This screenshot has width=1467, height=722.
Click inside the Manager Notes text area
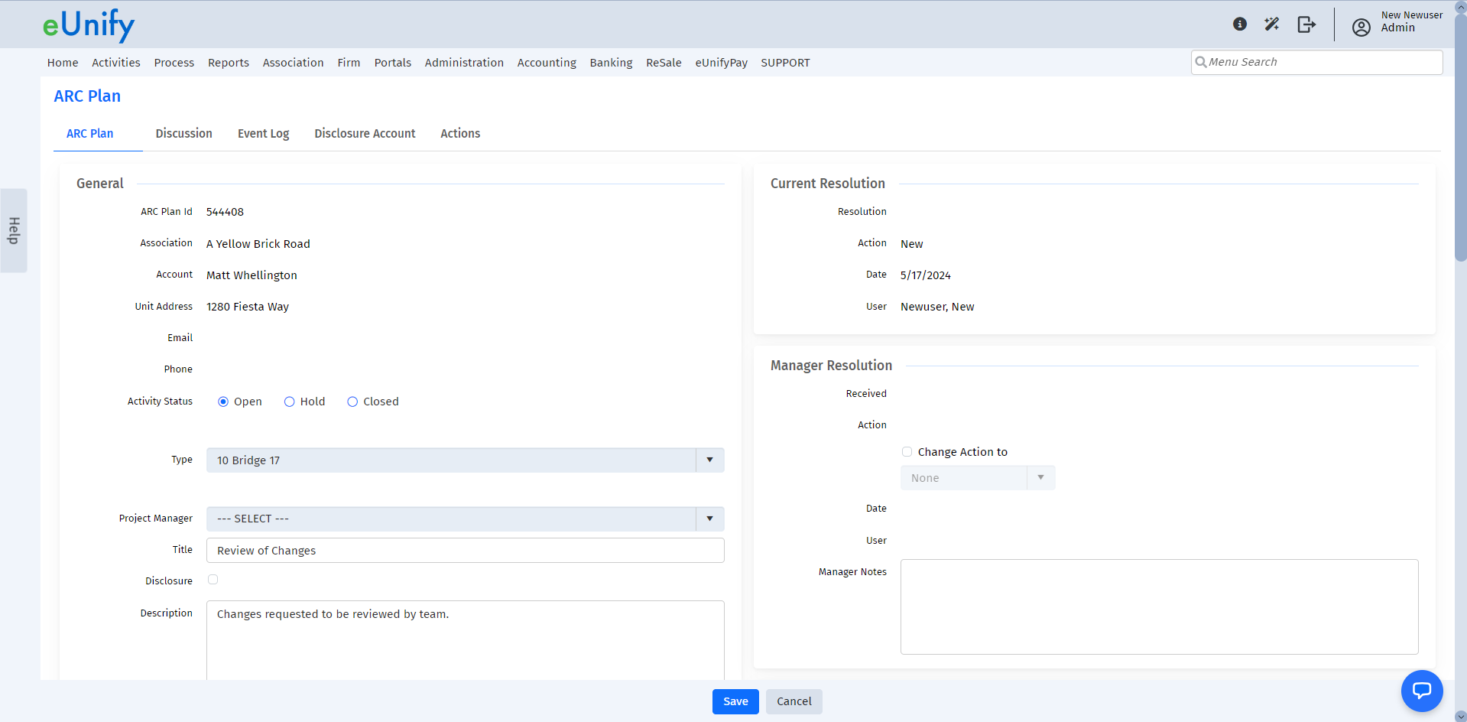pyautogui.click(x=1158, y=607)
